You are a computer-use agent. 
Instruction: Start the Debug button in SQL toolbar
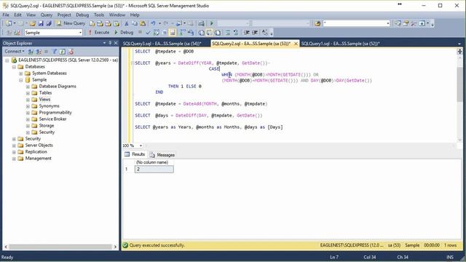tap(124, 32)
